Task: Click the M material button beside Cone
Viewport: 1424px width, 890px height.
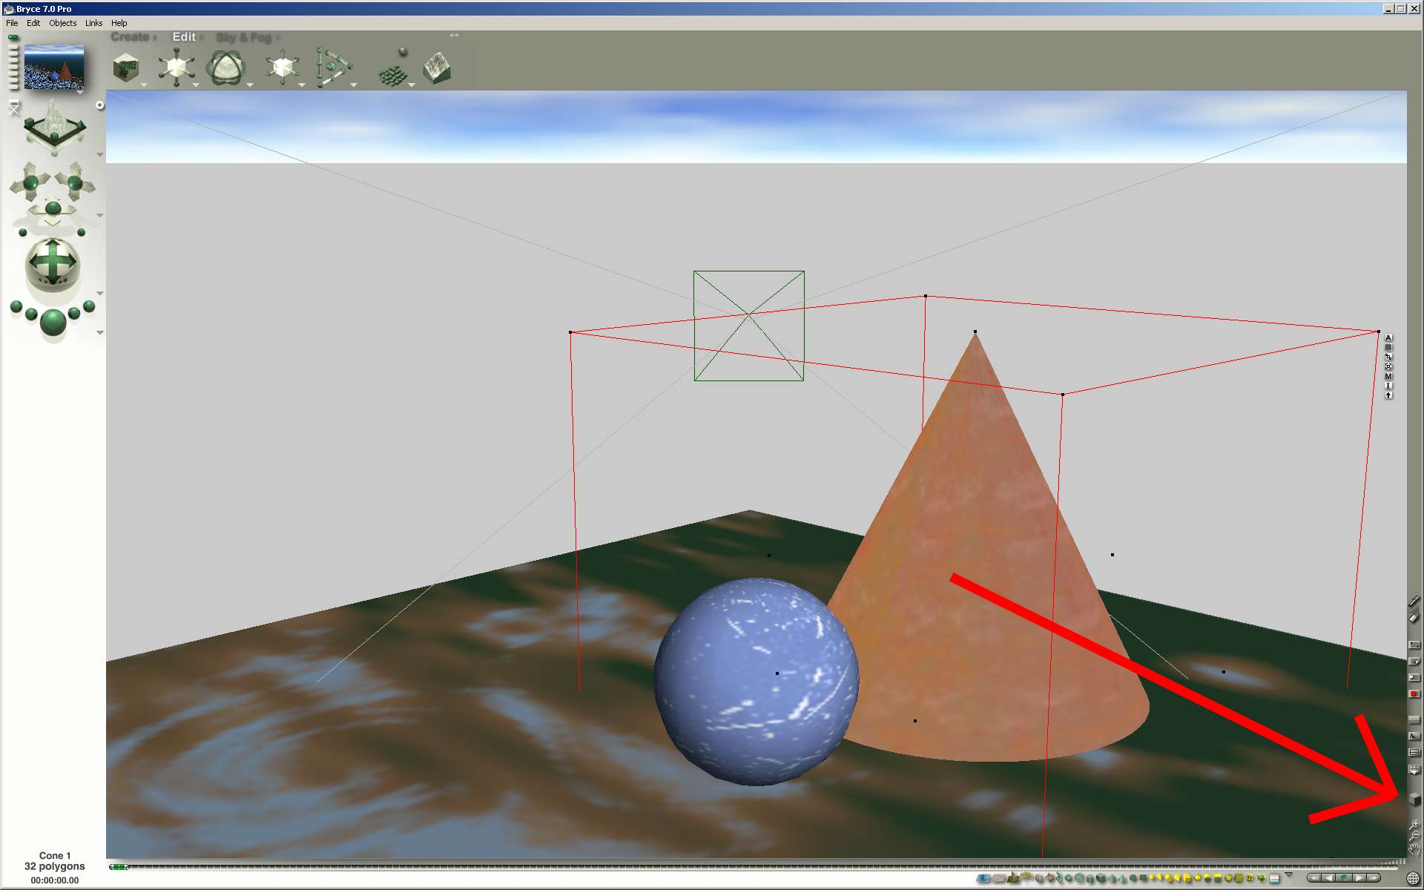Action: coord(1388,376)
